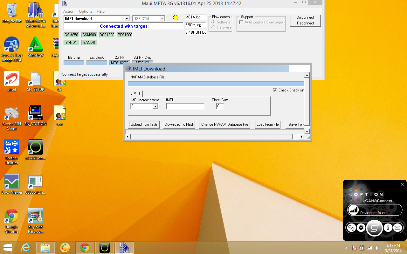Open the SN_SETUP file icon
The height and width of the screenshot is (254, 407).
click(36, 81)
